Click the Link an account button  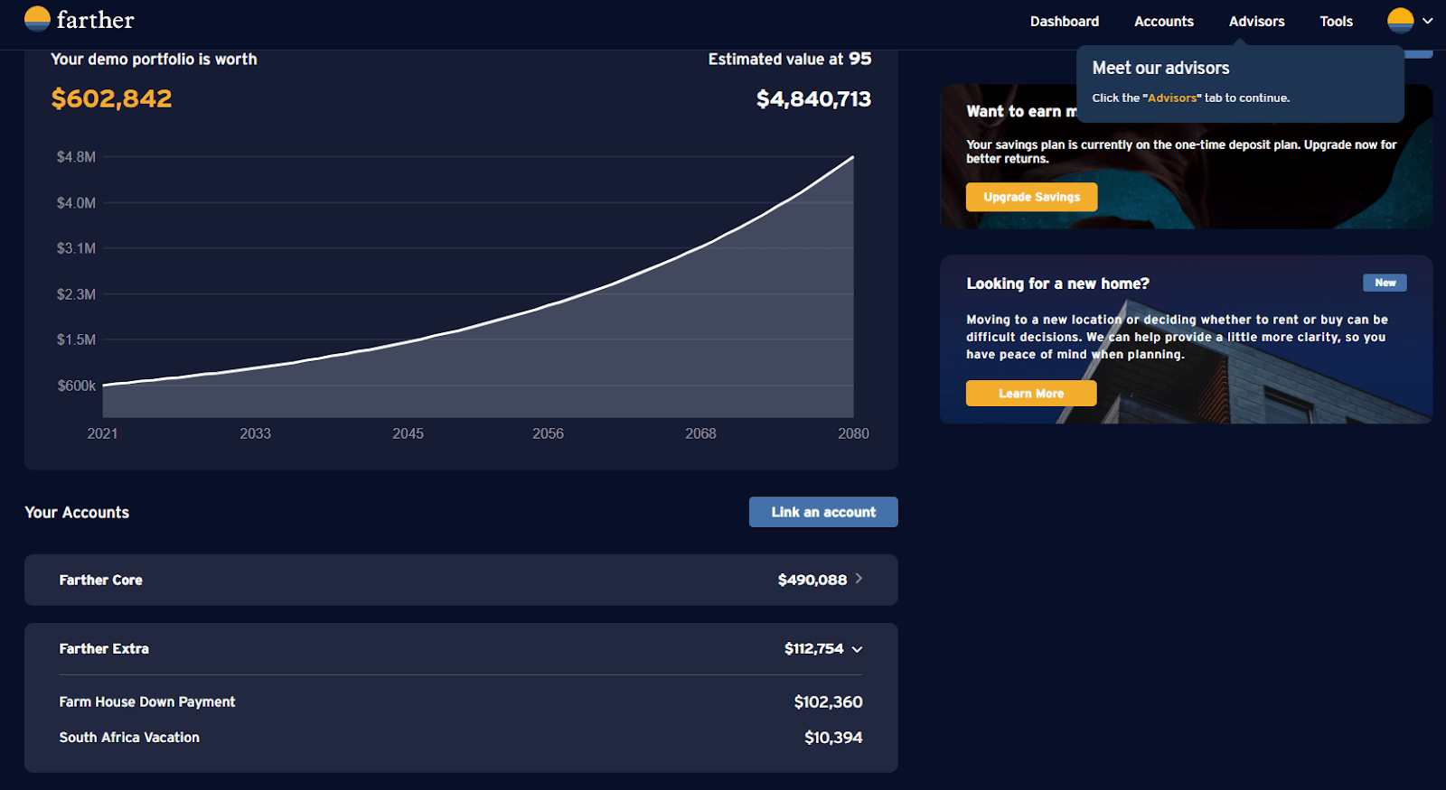[x=823, y=512]
